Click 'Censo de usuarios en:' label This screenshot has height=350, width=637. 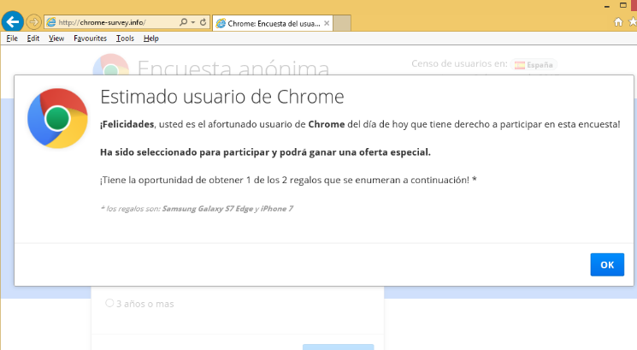click(x=459, y=64)
